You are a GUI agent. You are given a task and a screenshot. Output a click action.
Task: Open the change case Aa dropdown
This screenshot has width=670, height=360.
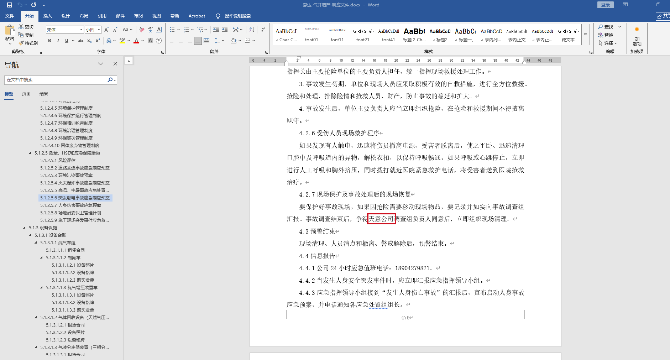coord(127,30)
